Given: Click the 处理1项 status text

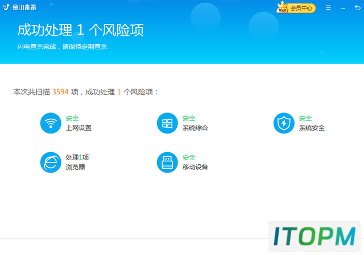Looking at the screenshot, I should click(77, 157).
